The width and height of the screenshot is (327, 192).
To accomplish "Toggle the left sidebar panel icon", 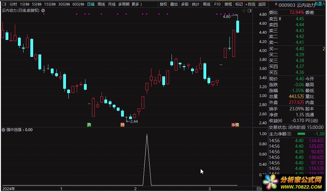I will [x=4, y=4].
